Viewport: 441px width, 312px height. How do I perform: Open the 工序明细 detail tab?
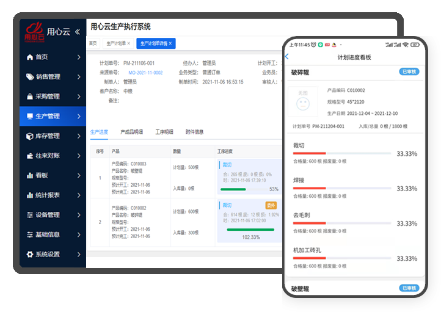click(x=164, y=132)
